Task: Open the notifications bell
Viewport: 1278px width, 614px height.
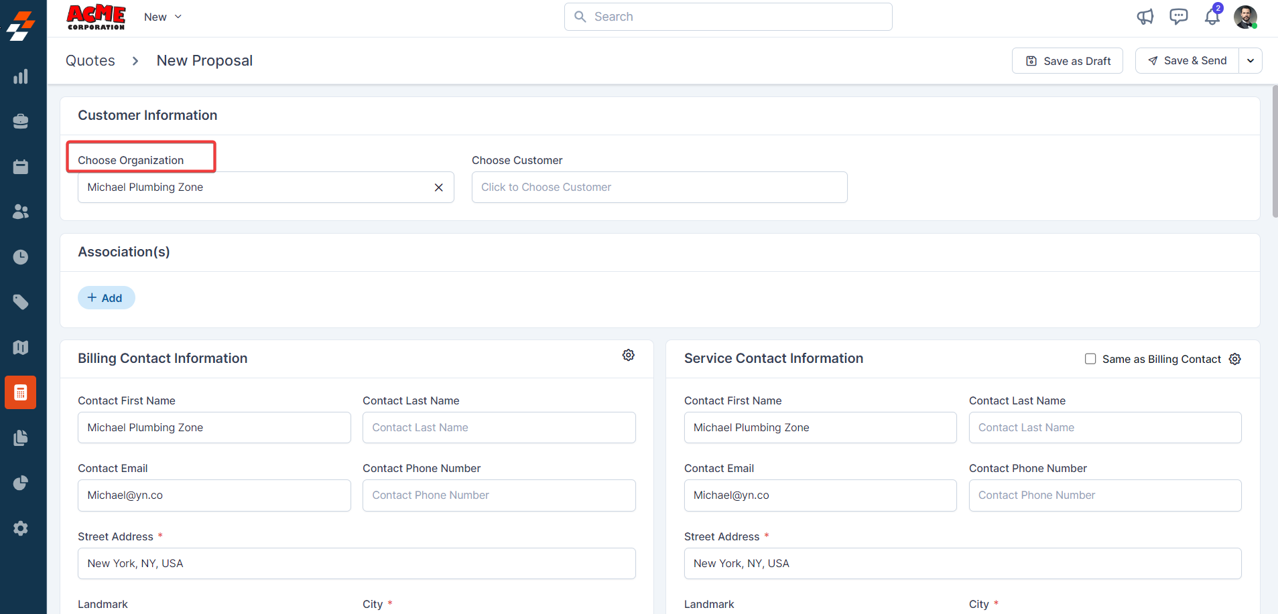Action: [x=1212, y=17]
